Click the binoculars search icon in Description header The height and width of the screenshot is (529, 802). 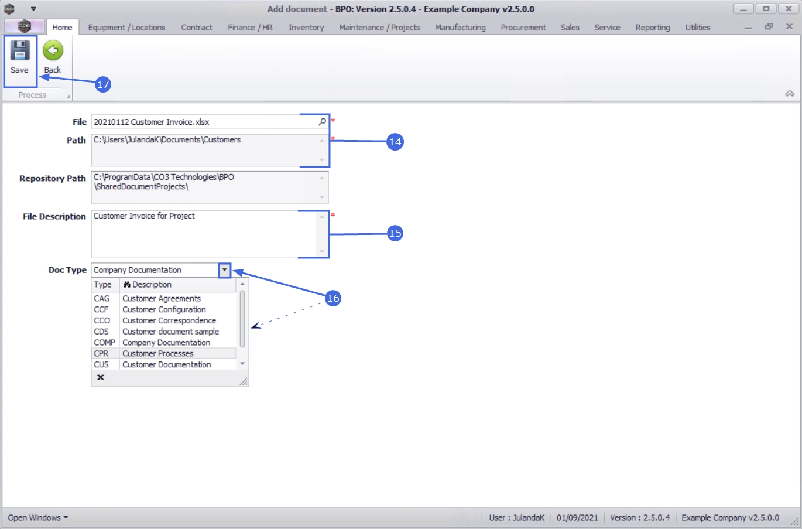point(126,285)
